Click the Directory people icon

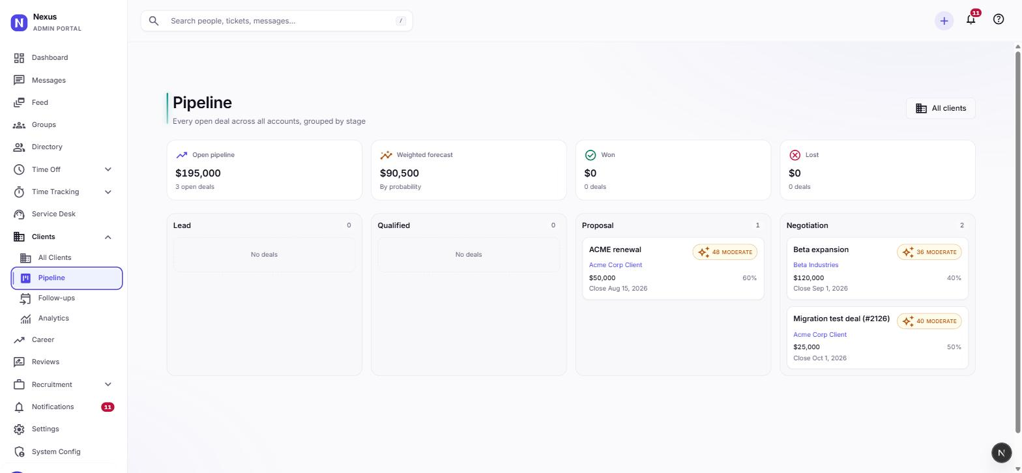[19, 147]
